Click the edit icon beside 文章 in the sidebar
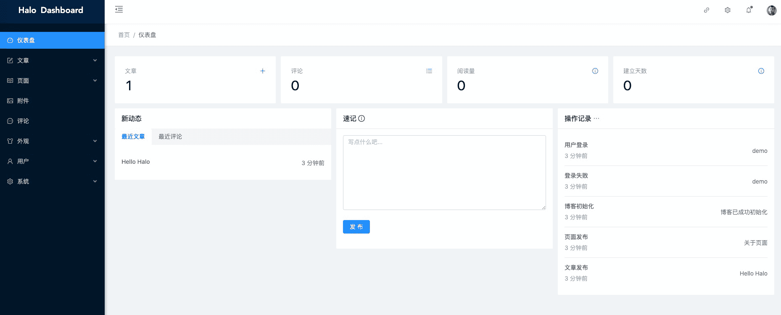Screen dimensions: 781x315 tap(10, 60)
